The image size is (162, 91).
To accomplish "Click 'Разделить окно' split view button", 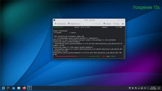I will coord(74,24).
